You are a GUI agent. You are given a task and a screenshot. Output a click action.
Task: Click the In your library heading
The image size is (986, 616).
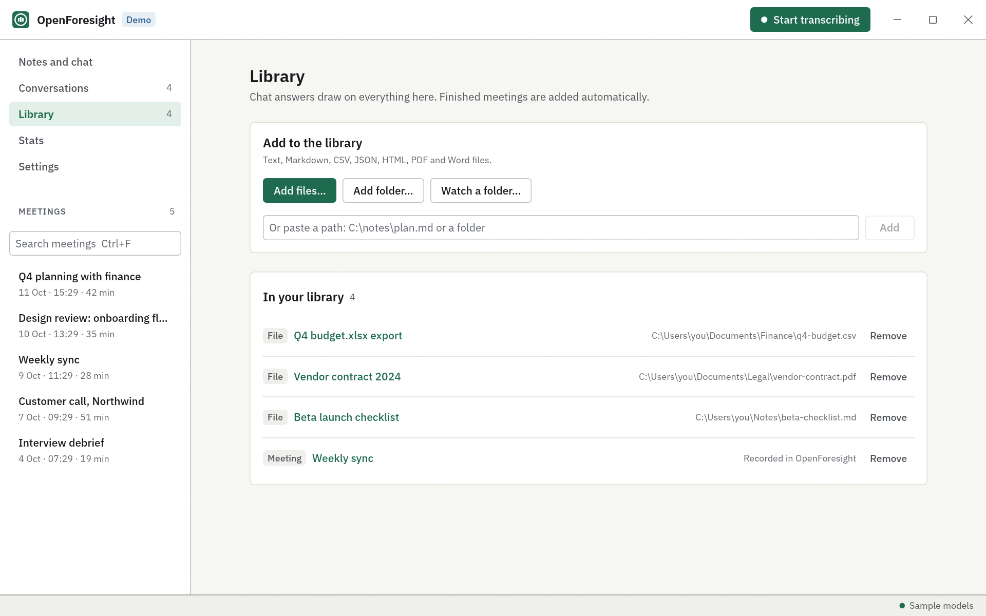tap(303, 297)
